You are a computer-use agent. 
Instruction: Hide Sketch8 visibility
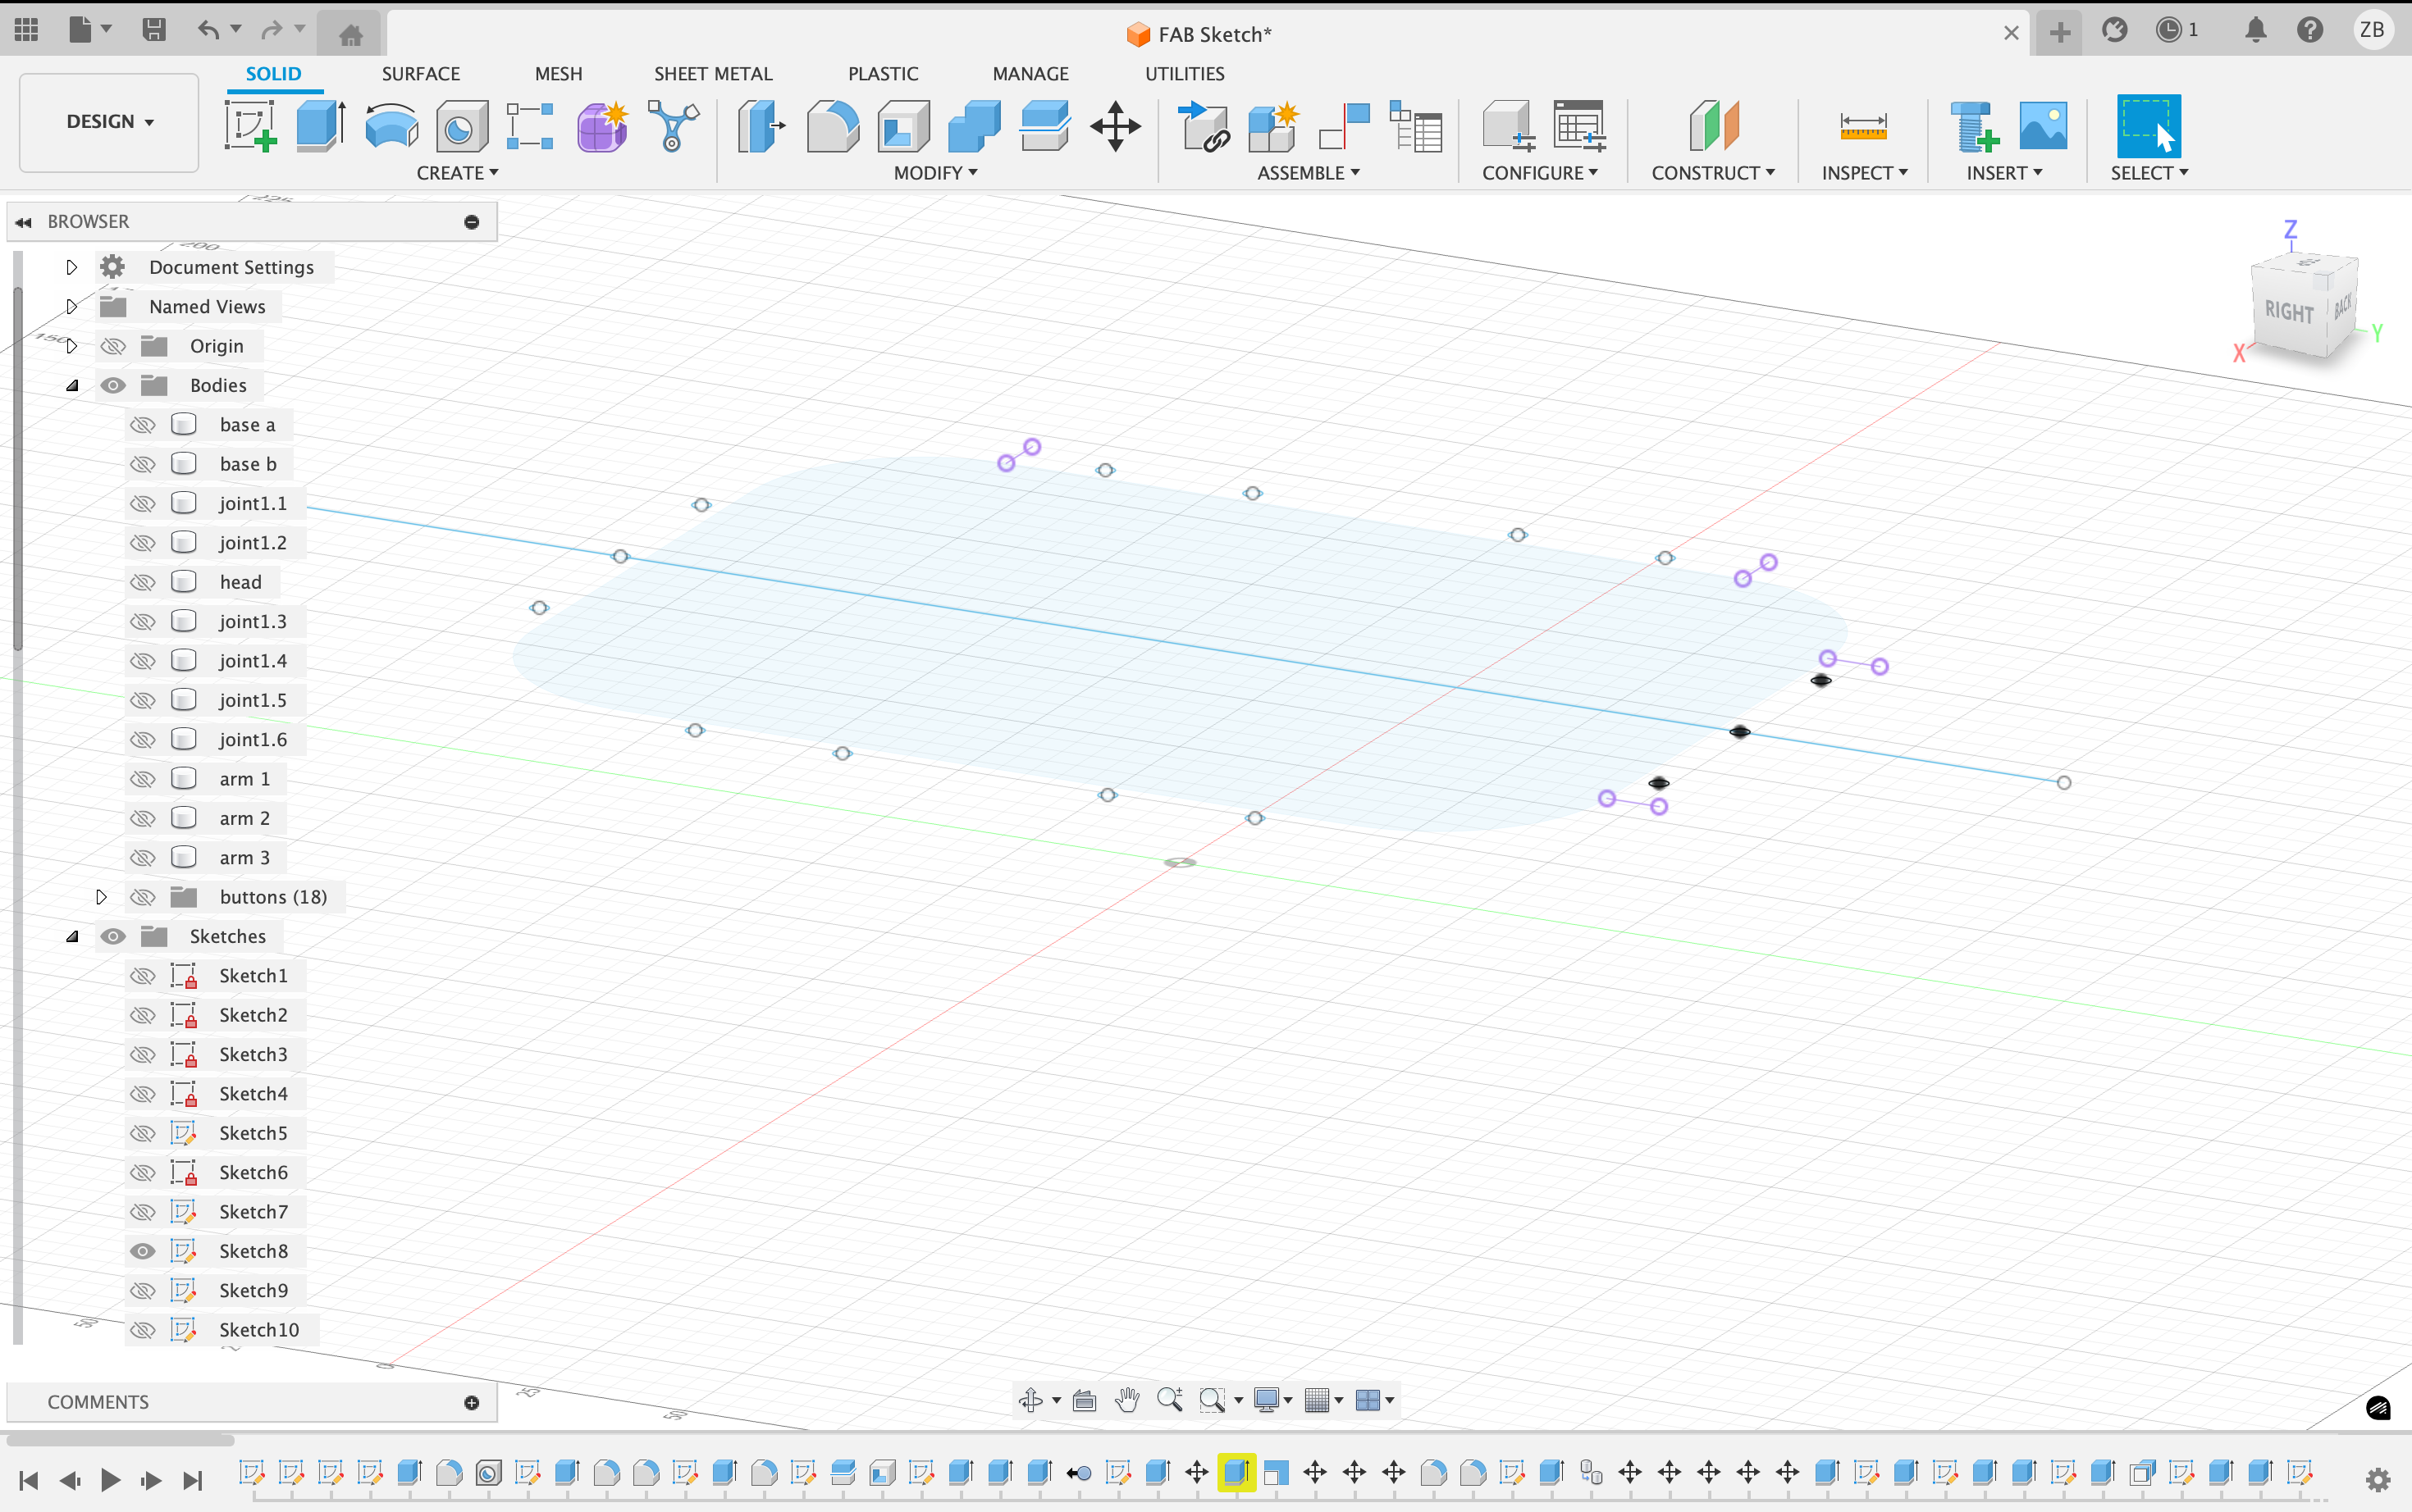pos(143,1251)
